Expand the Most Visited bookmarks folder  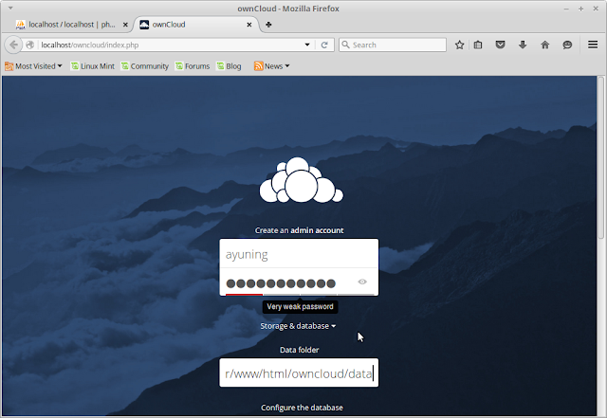pyautogui.click(x=33, y=66)
